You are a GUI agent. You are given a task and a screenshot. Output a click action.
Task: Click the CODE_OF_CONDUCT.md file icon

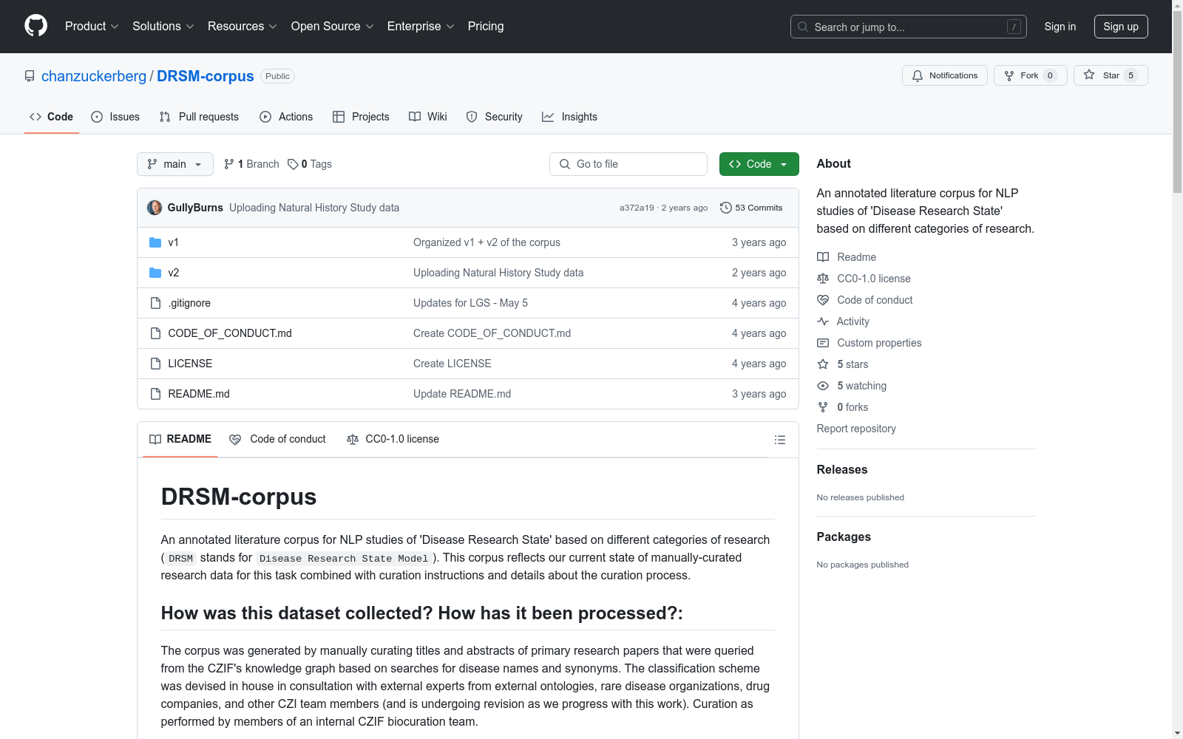coord(155,333)
